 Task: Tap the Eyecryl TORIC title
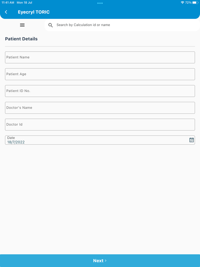34,12
